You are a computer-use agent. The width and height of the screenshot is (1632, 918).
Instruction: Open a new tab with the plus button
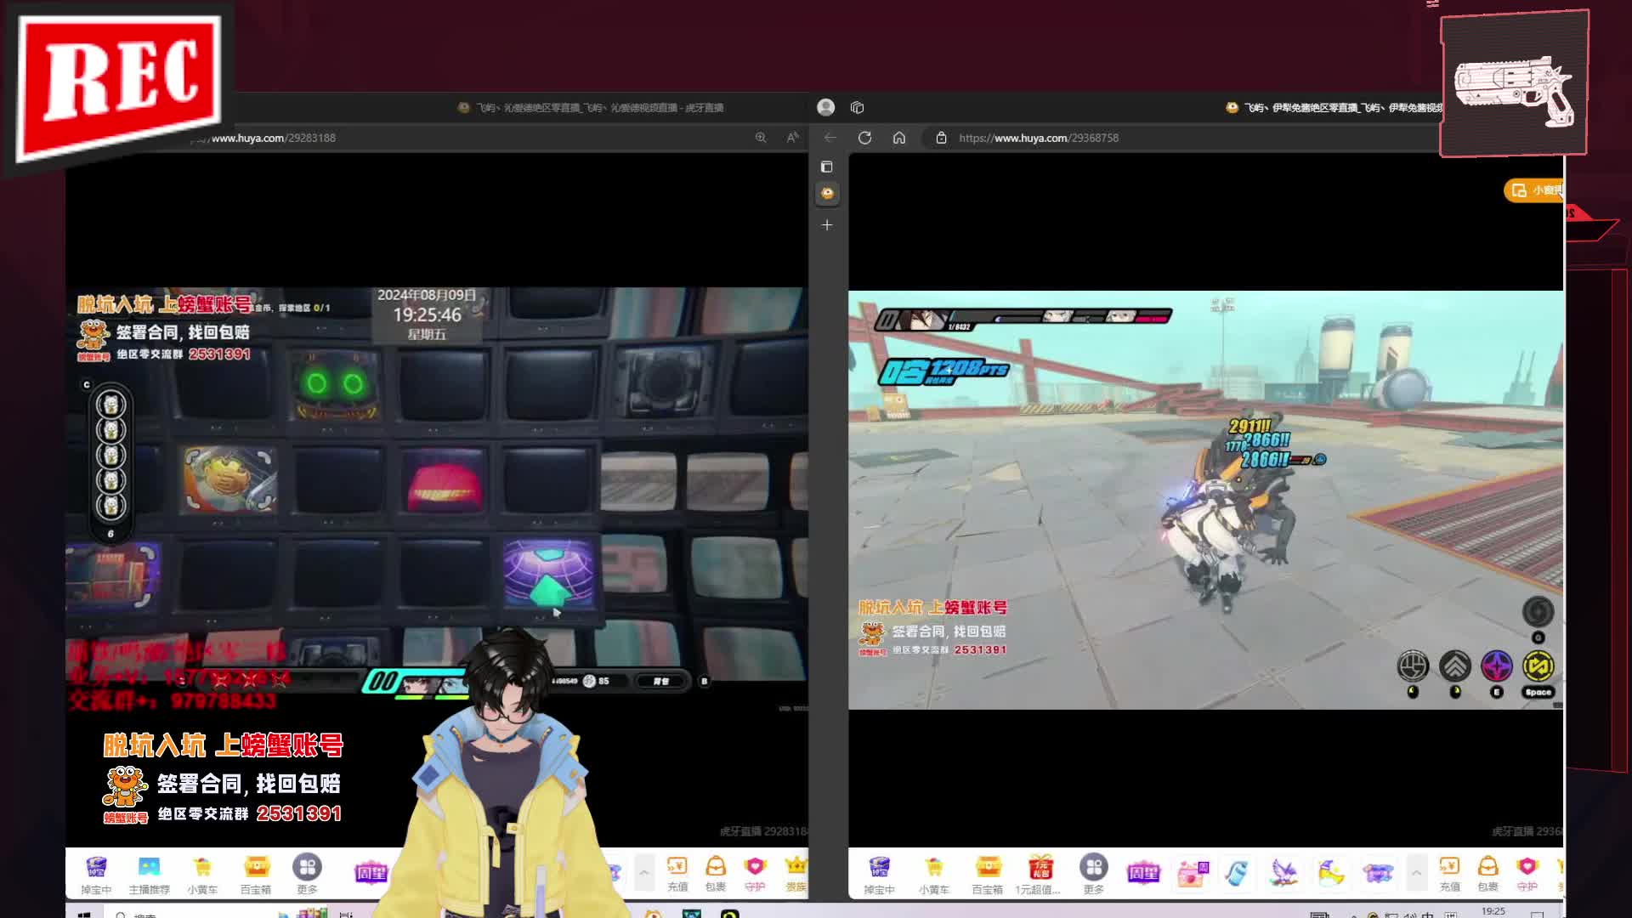pyautogui.click(x=826, y=225)
